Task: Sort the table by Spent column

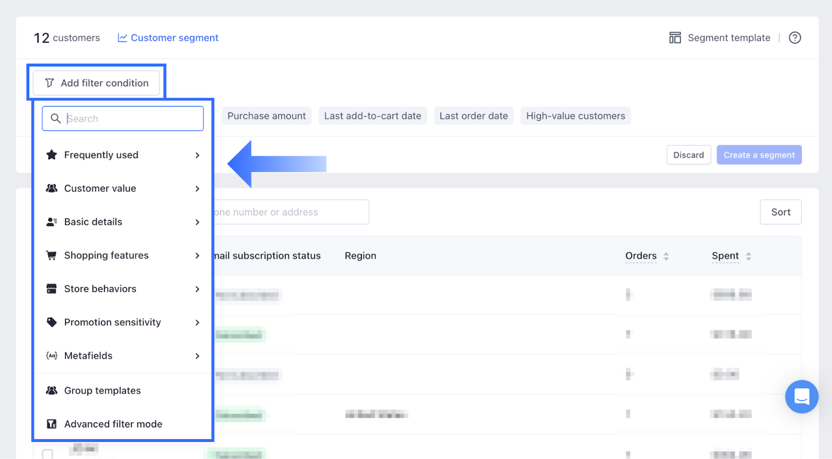Action: [748, 256]
